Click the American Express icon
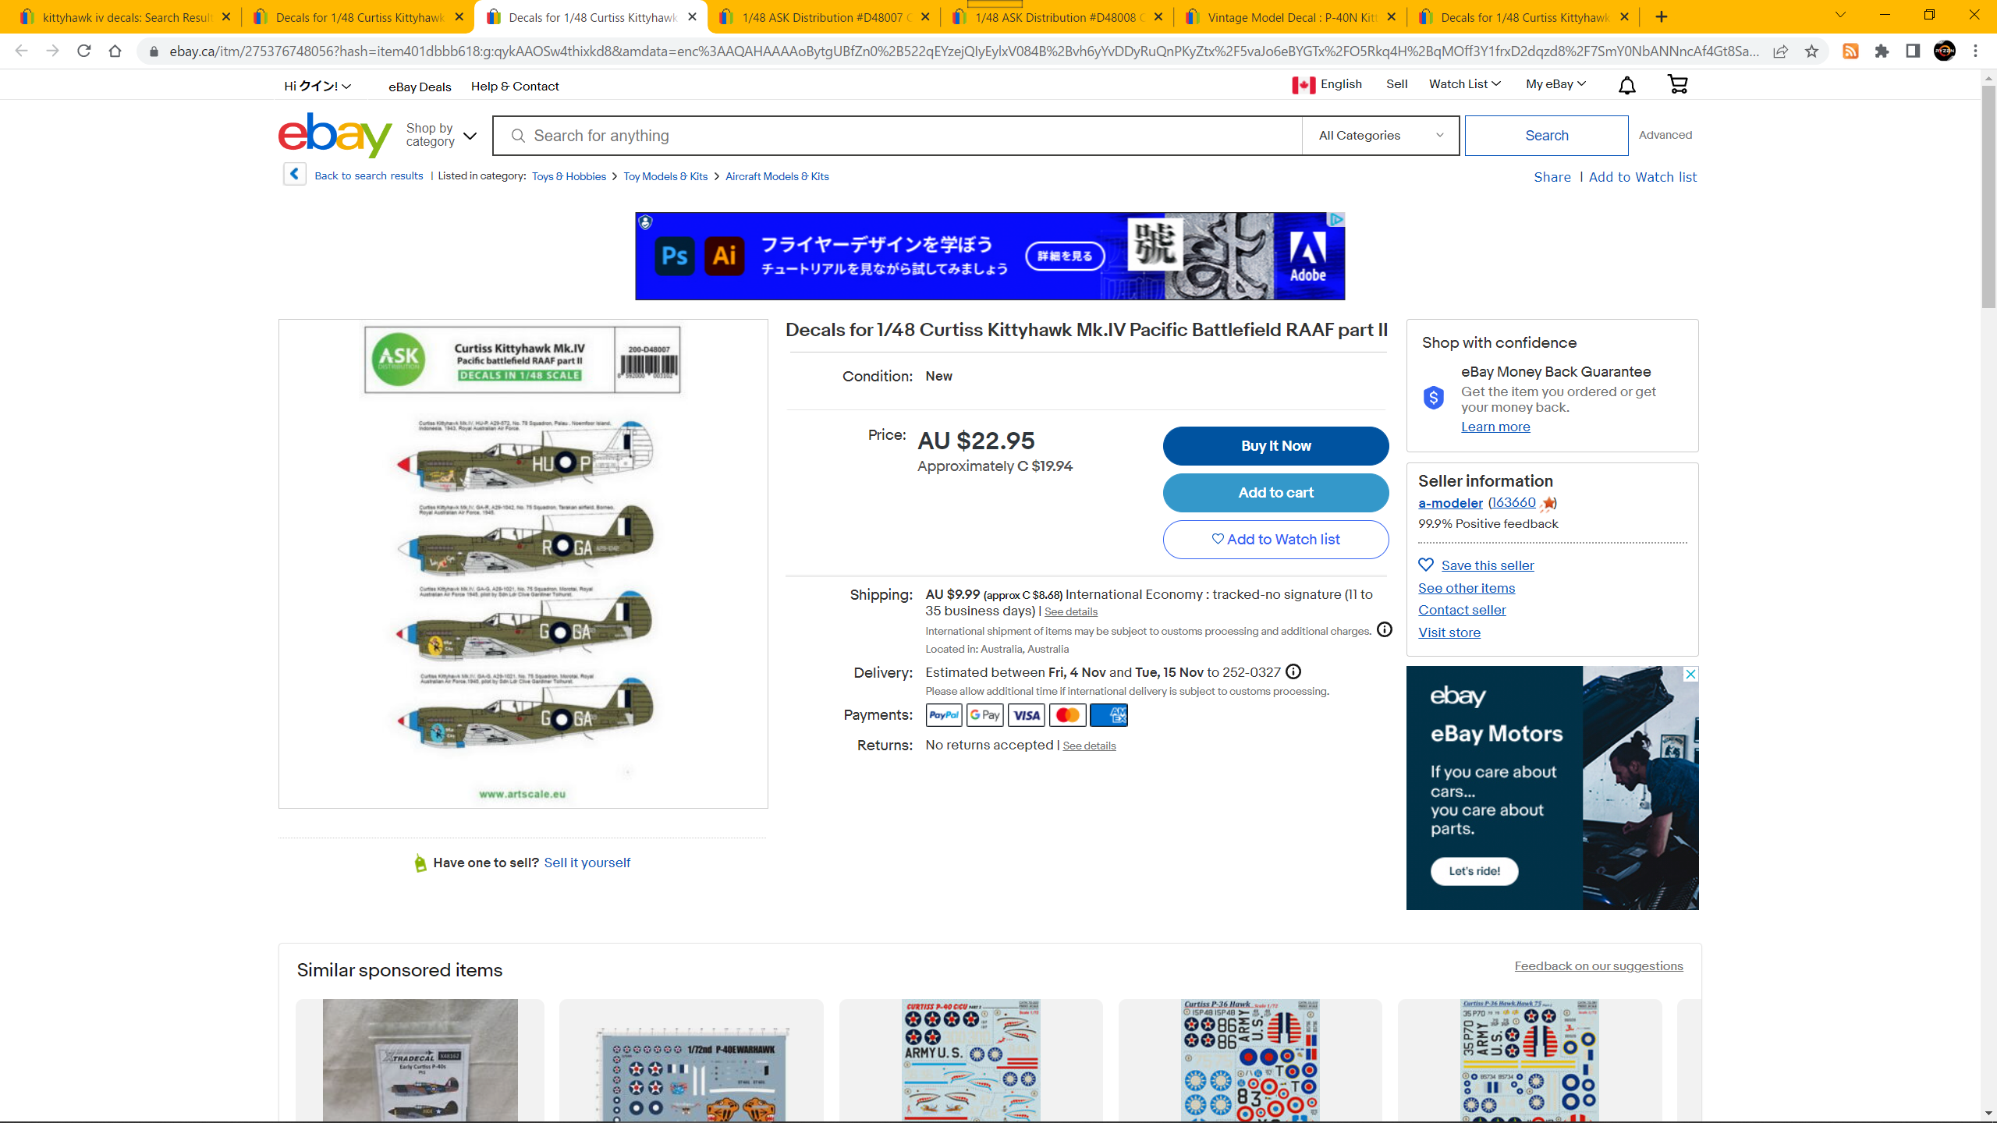The image size is (1997, 1123). click(1109, 715)
